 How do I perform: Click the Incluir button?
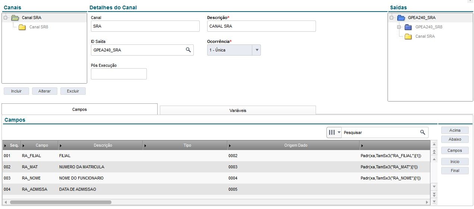click(x=16, y=91)
